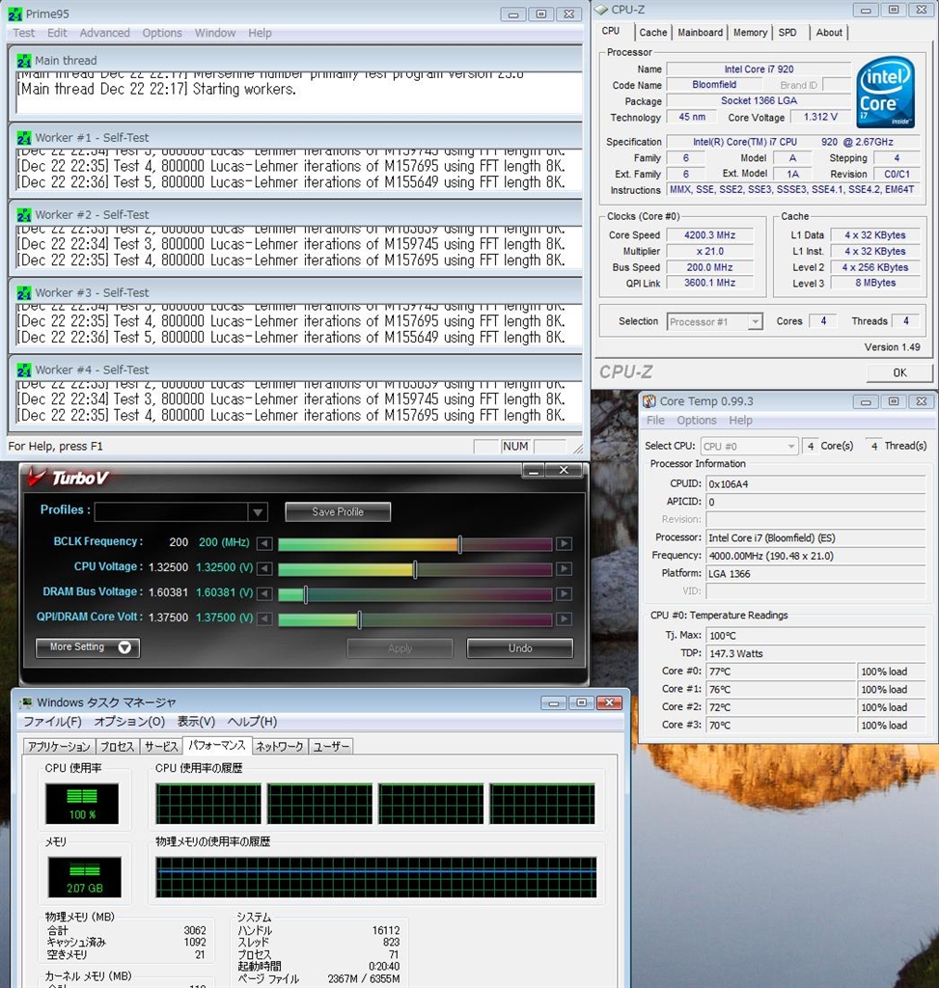The image size is (939, 988).
Task: Switch to the Mainboard tab in CPU-Z
Action: point(700,32)
